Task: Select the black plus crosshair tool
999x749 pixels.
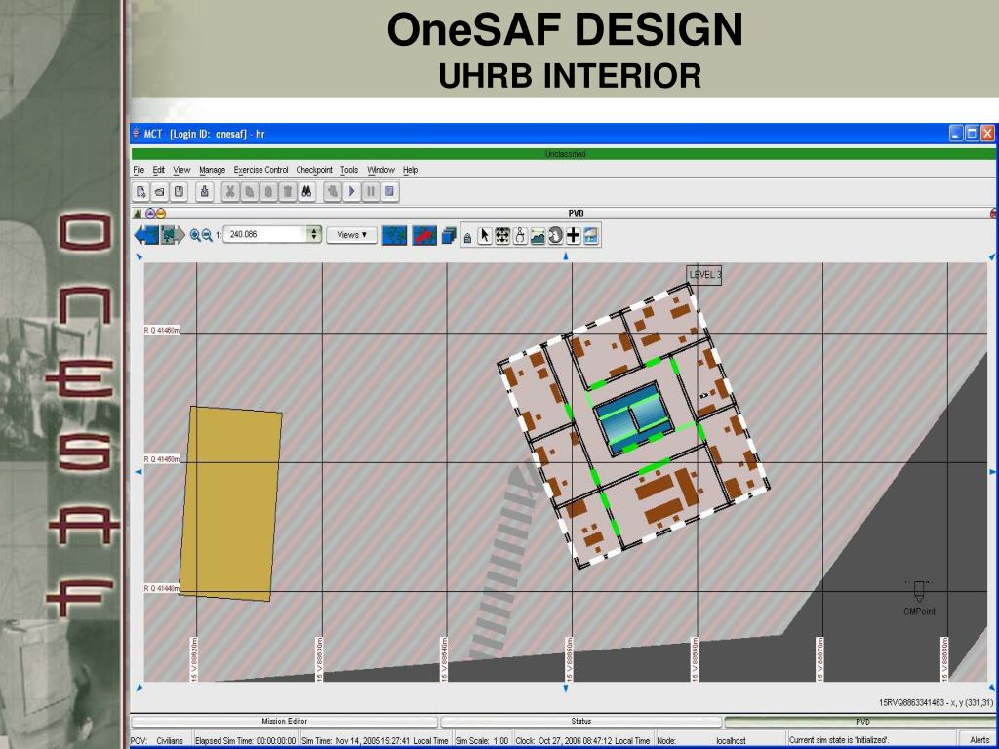Action: coord(574,236)
